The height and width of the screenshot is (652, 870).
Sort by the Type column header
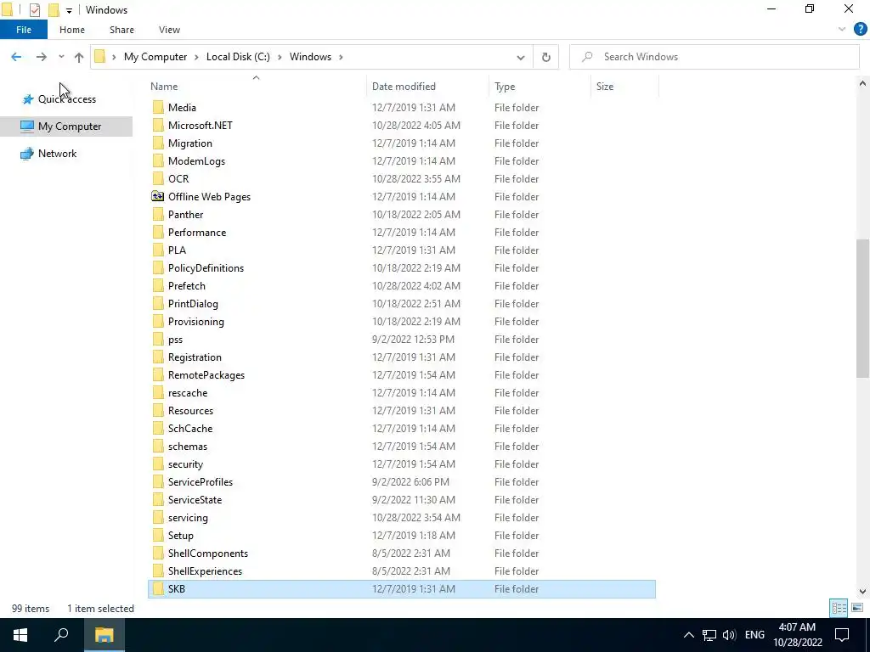point(505,87)
